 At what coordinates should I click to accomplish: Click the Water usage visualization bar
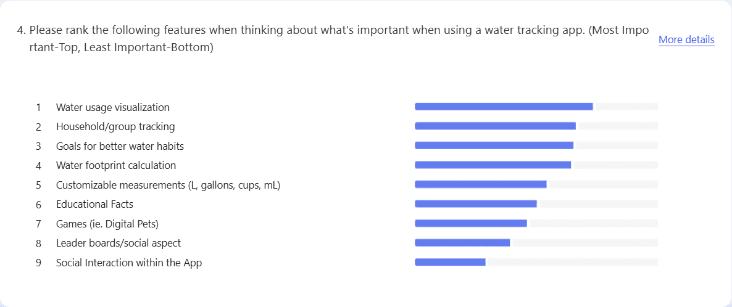tap(504, 107)
